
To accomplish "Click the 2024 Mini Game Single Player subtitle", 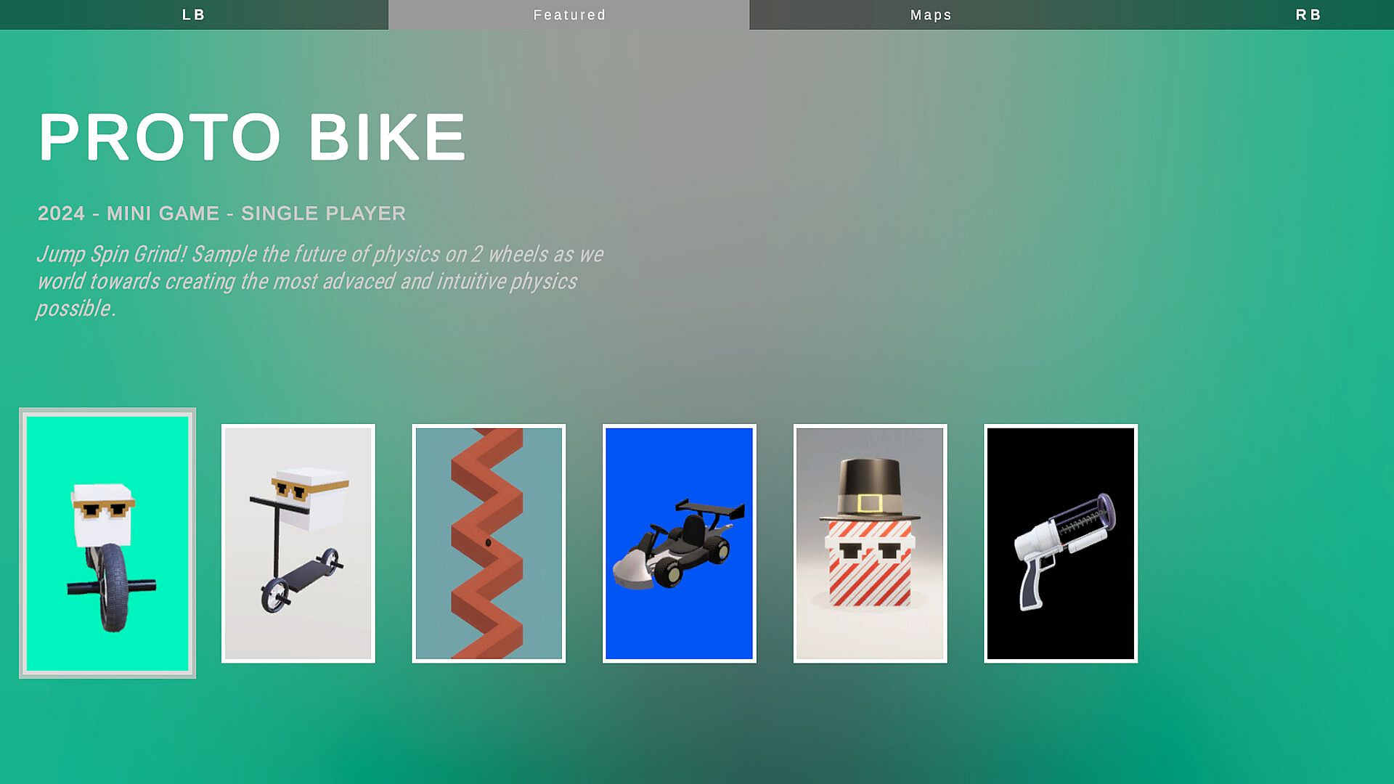I will pos(221,213).
